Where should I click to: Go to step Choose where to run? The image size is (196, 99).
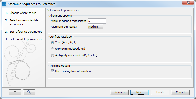(x=23, y=13)
